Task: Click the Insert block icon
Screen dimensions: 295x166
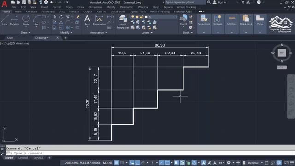Action: click(183, 20)
